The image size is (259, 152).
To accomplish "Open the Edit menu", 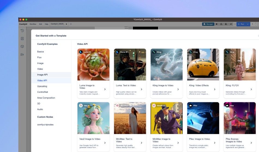I will (40, 24).
